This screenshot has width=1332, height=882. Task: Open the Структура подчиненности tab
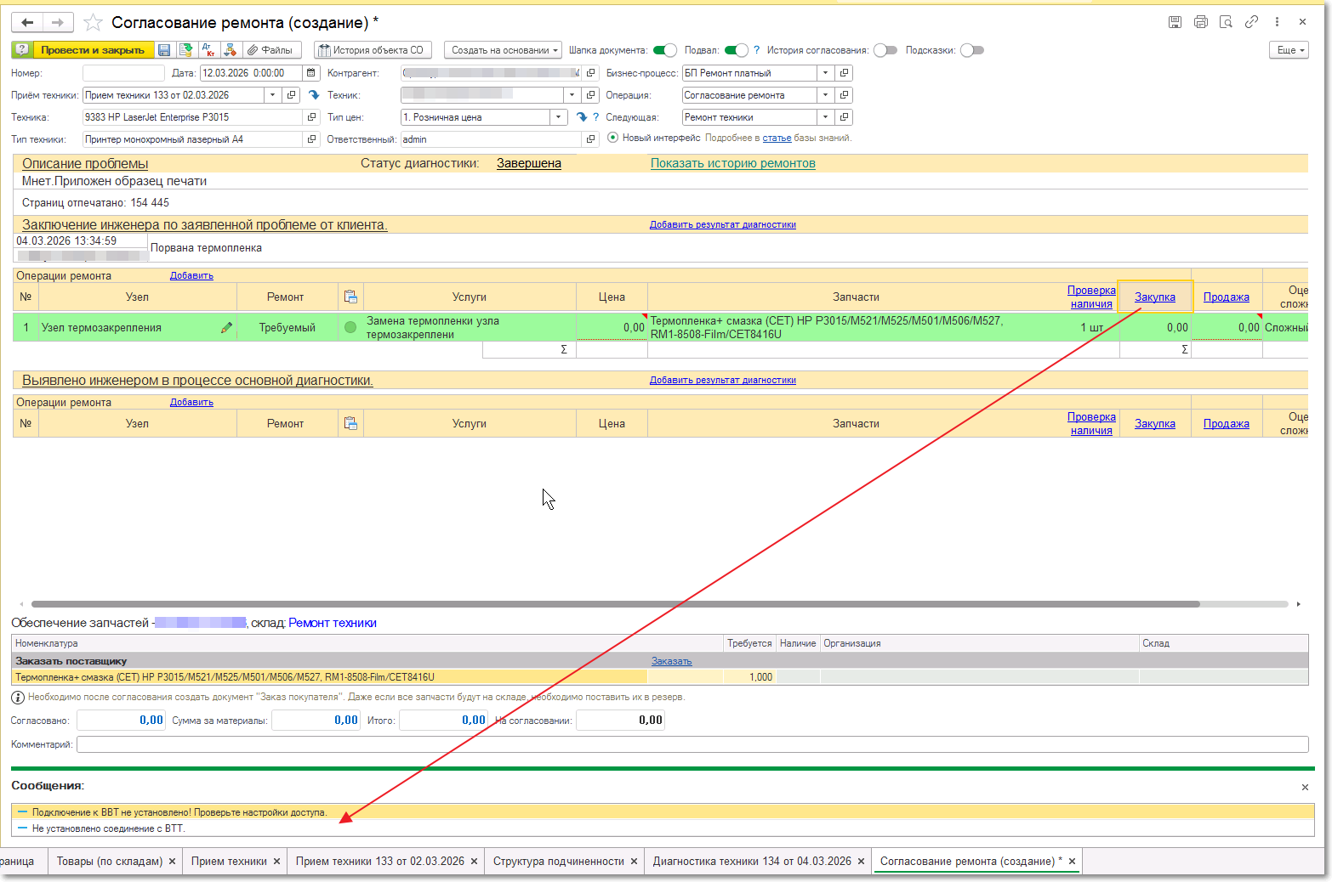[558, 861]
